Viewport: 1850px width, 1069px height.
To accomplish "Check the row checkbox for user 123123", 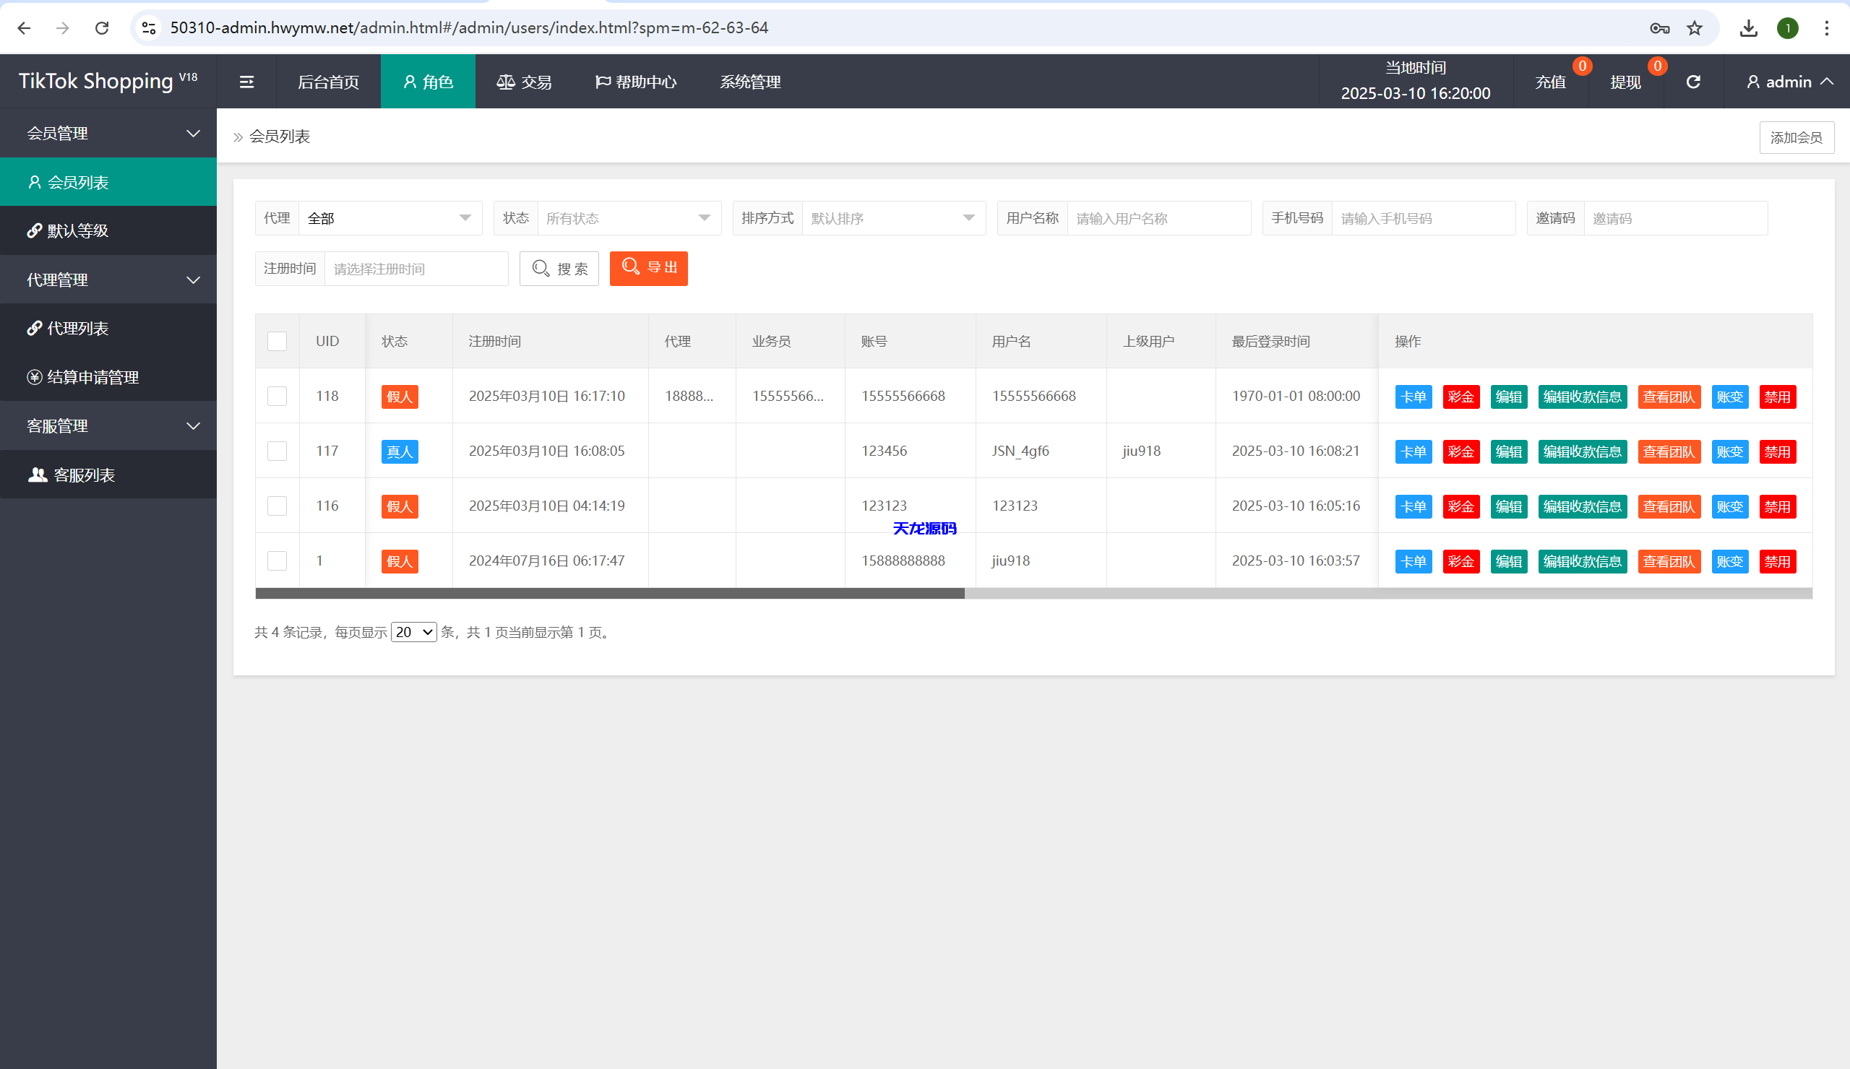I will (x=277, y=506).
